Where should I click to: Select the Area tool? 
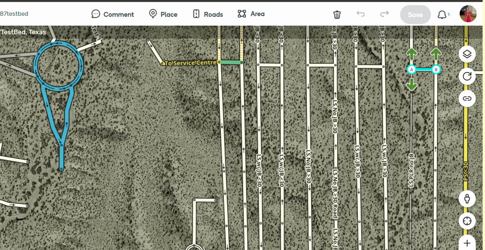[x=251, y=14]
